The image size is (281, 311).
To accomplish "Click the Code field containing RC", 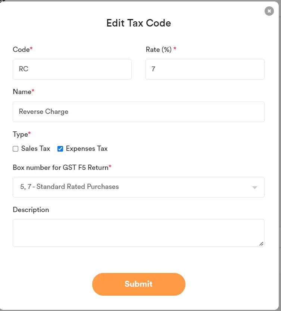I will (72, 69).
